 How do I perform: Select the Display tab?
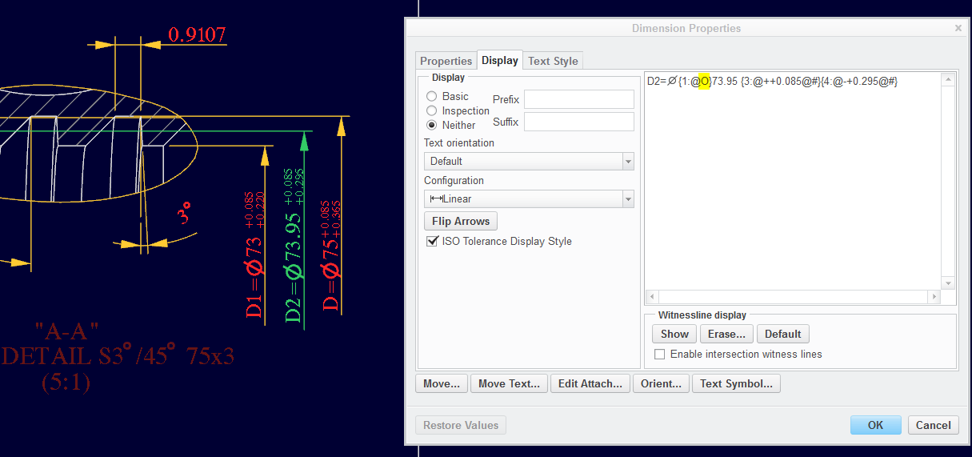tap(500, 60)
